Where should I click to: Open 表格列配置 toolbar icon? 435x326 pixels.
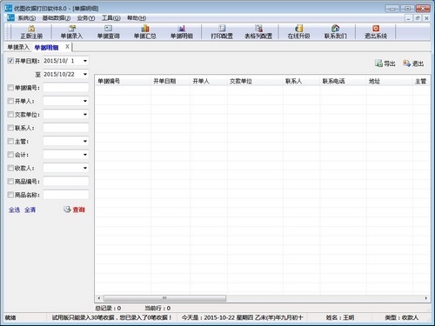258,32
